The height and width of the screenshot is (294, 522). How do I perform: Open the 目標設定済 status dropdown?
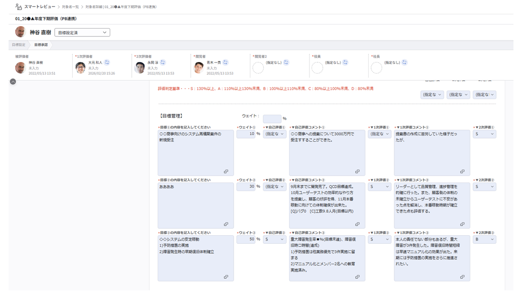pyautogui.click(x=82, y=32)
